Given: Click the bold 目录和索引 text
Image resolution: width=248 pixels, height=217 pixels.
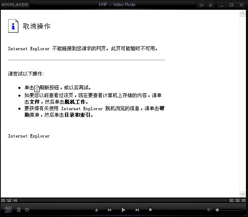Looking at the screenshot, I should [77, 115].
